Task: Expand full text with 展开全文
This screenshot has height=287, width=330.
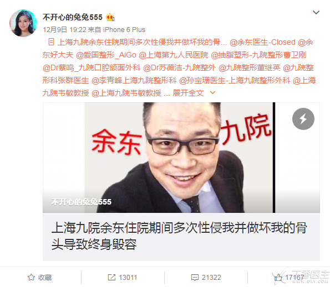Action: (188, 93)
